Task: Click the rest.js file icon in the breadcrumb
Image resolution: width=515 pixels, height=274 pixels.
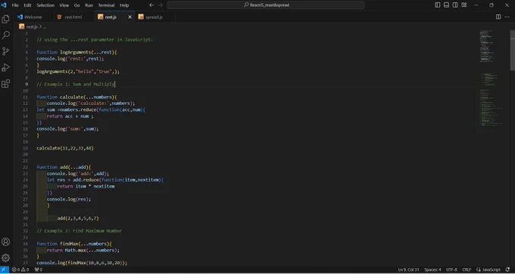Action: tap(22, 27)
